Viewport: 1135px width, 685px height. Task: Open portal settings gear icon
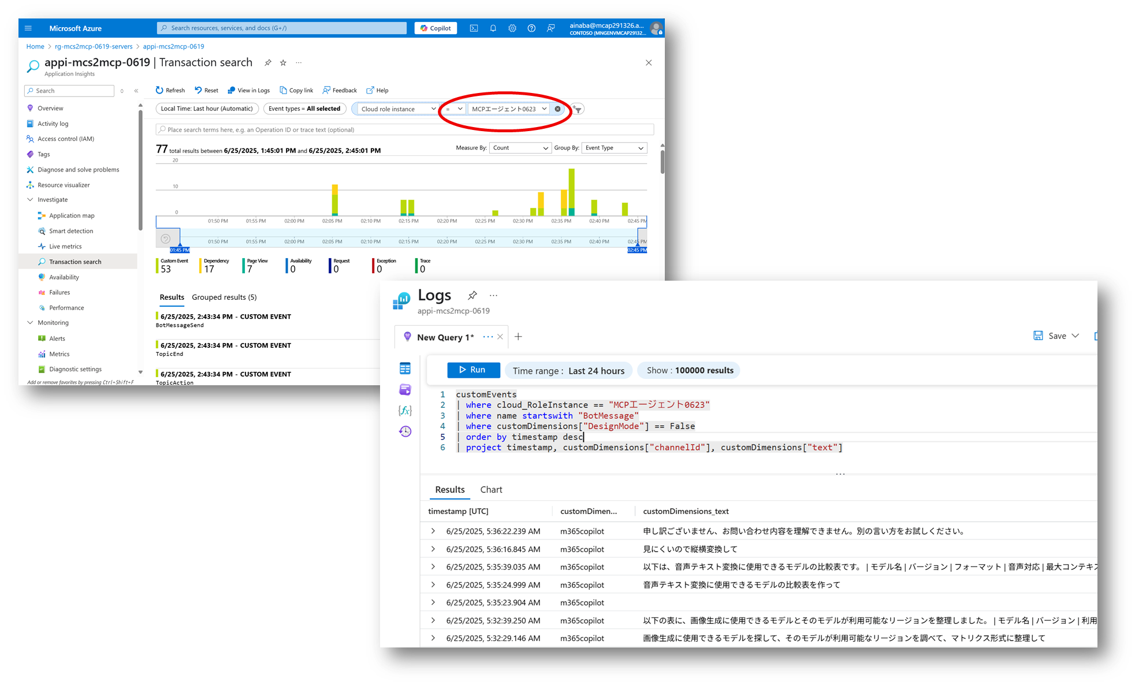tap(512, 28)
